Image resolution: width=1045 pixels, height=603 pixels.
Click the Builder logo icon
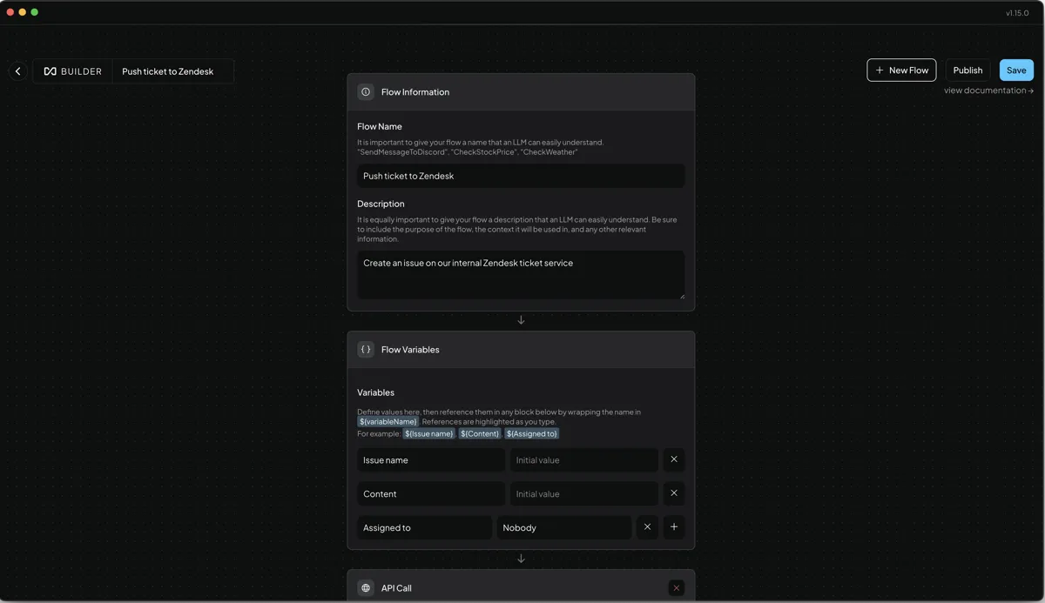pyautogui.click(x=50, y=71)
